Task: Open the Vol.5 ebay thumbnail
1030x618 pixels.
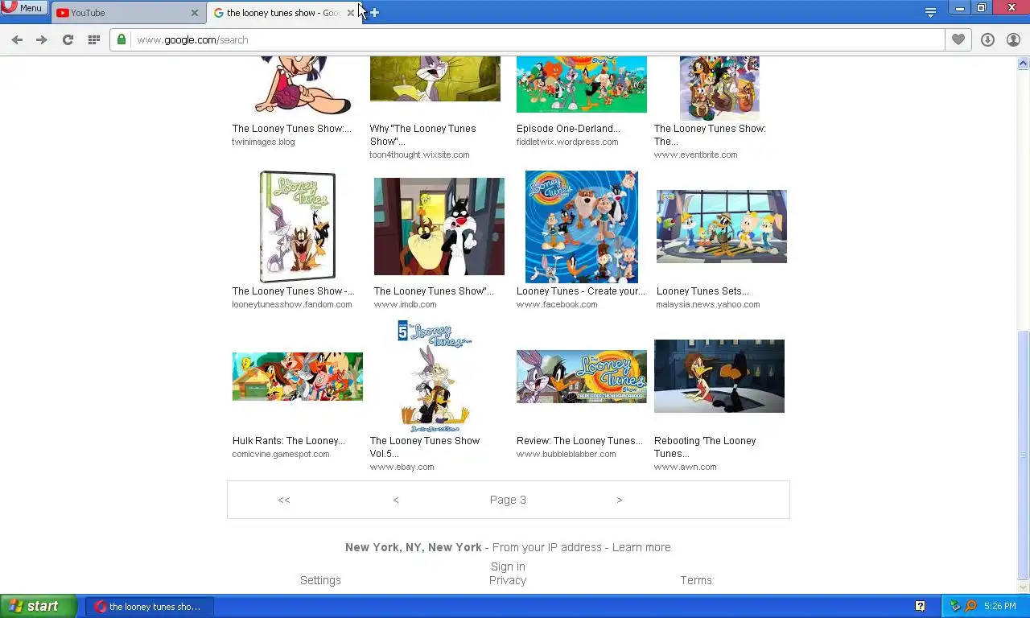Action: tap(435, 376)
